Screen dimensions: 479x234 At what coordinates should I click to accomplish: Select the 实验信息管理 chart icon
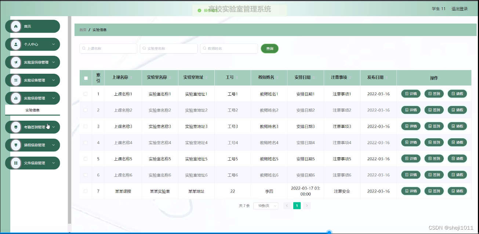[15, 98]
